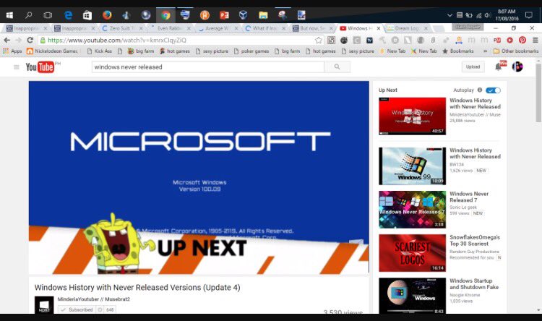
Task: Click the YouTube search magnifier button
Action: click(x=337, y=67)
